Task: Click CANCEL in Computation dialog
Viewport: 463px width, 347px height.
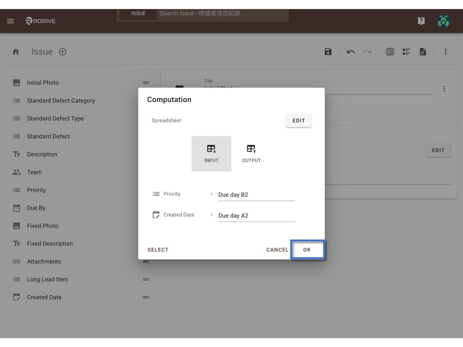Action: tap(277, 249)
